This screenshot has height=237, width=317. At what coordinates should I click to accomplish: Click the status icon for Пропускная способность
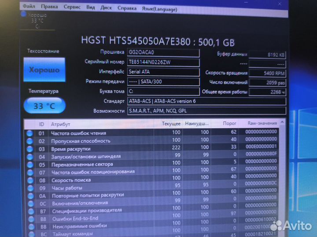click(30, 141)
